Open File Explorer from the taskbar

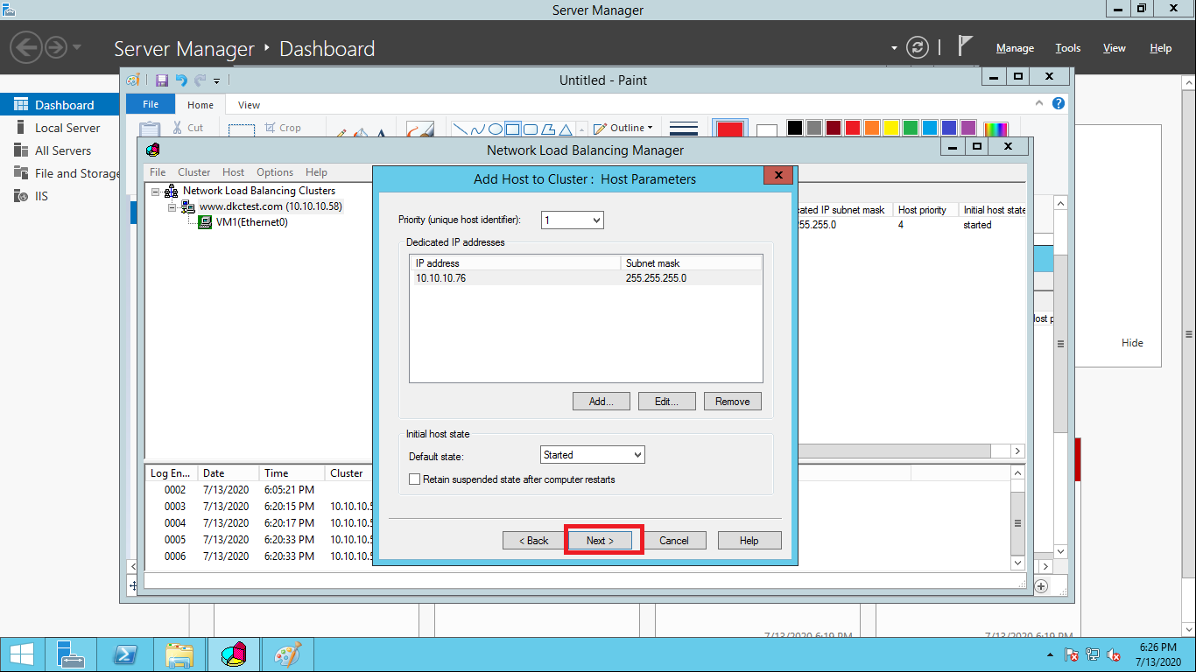click(x=179, y=654)
